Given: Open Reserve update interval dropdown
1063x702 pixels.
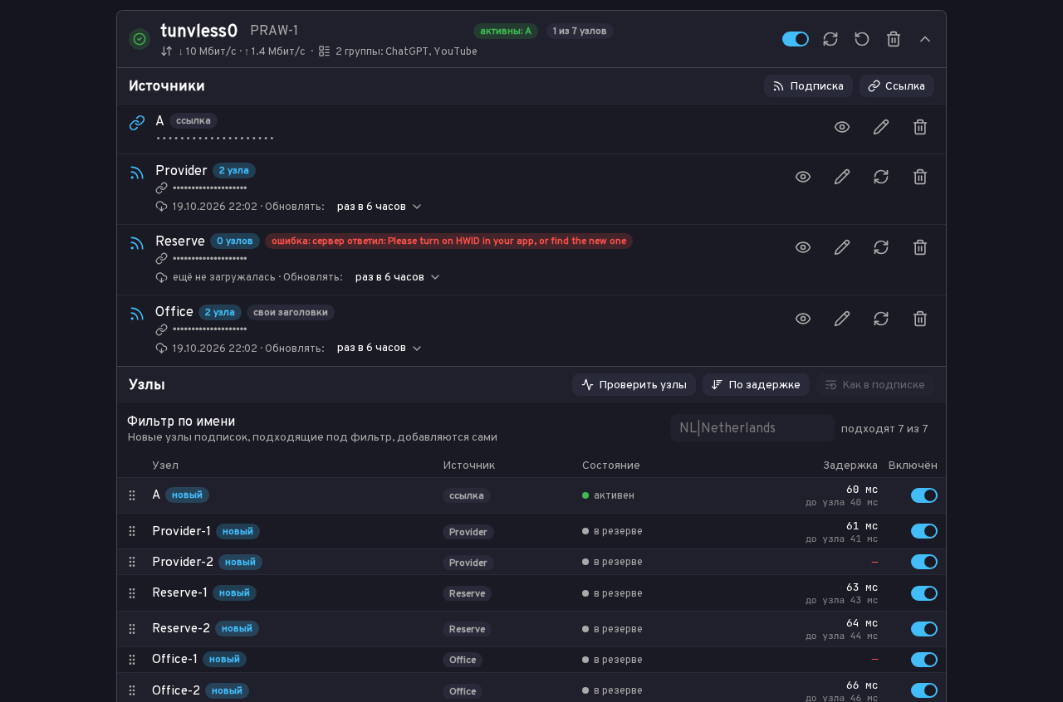Looking at the screenshot, I should coord(397,277).
